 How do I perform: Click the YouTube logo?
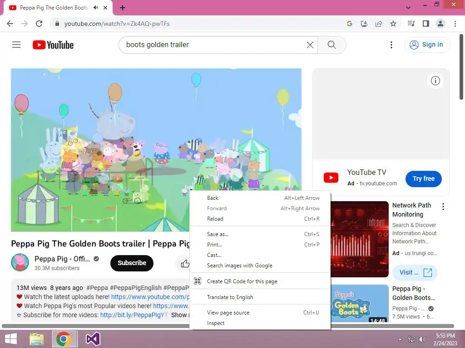click(53, 45)
